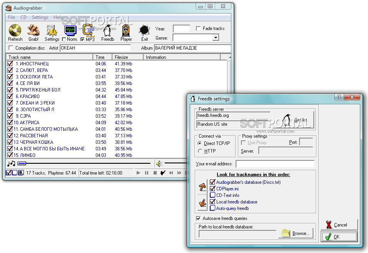Image resolution: width=368 pixels, height=253 pixels.
Task: Uncheck Autosave freedb queries
Action: 198,218
